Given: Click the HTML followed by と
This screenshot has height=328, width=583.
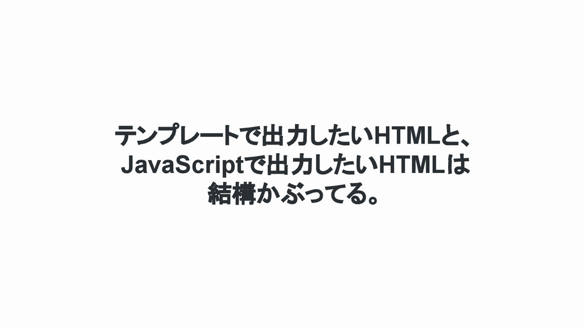Looking at the screenshot, I should click(x=407, y=136).
